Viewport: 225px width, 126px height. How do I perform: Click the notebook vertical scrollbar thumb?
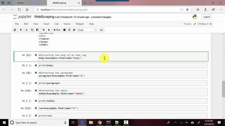point(224,89)
